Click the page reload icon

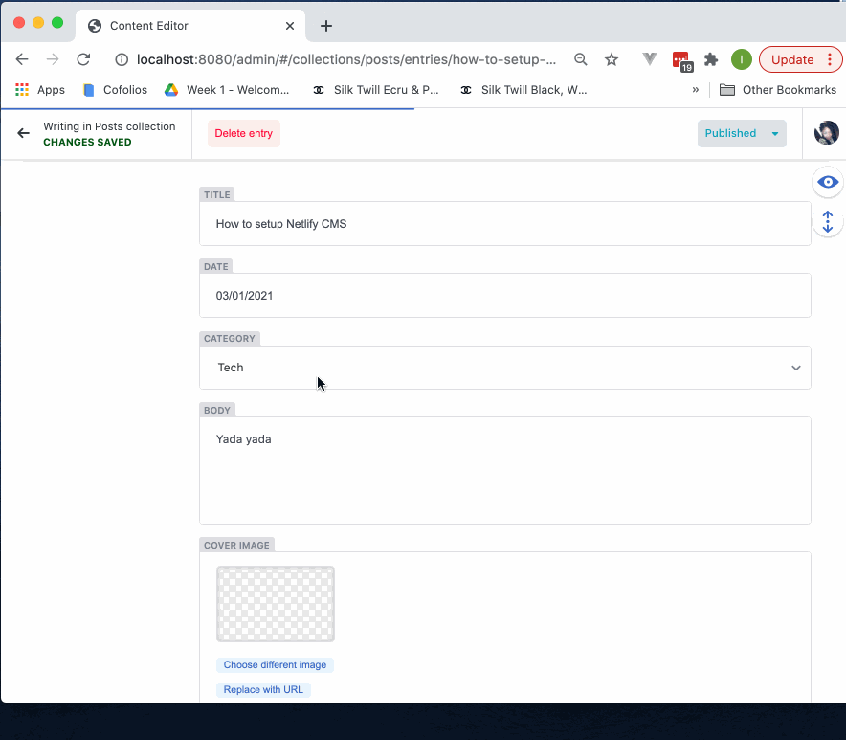pyautogui.click(x=83, y=58)
